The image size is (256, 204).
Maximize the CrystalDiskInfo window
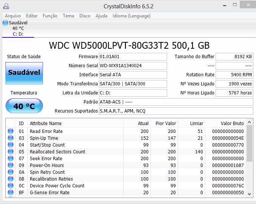(x=235, y=5)
